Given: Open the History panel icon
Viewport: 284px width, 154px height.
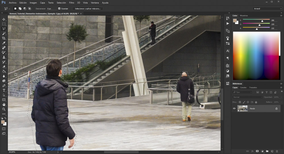Looking at the screenshot, I should [228, 18].
